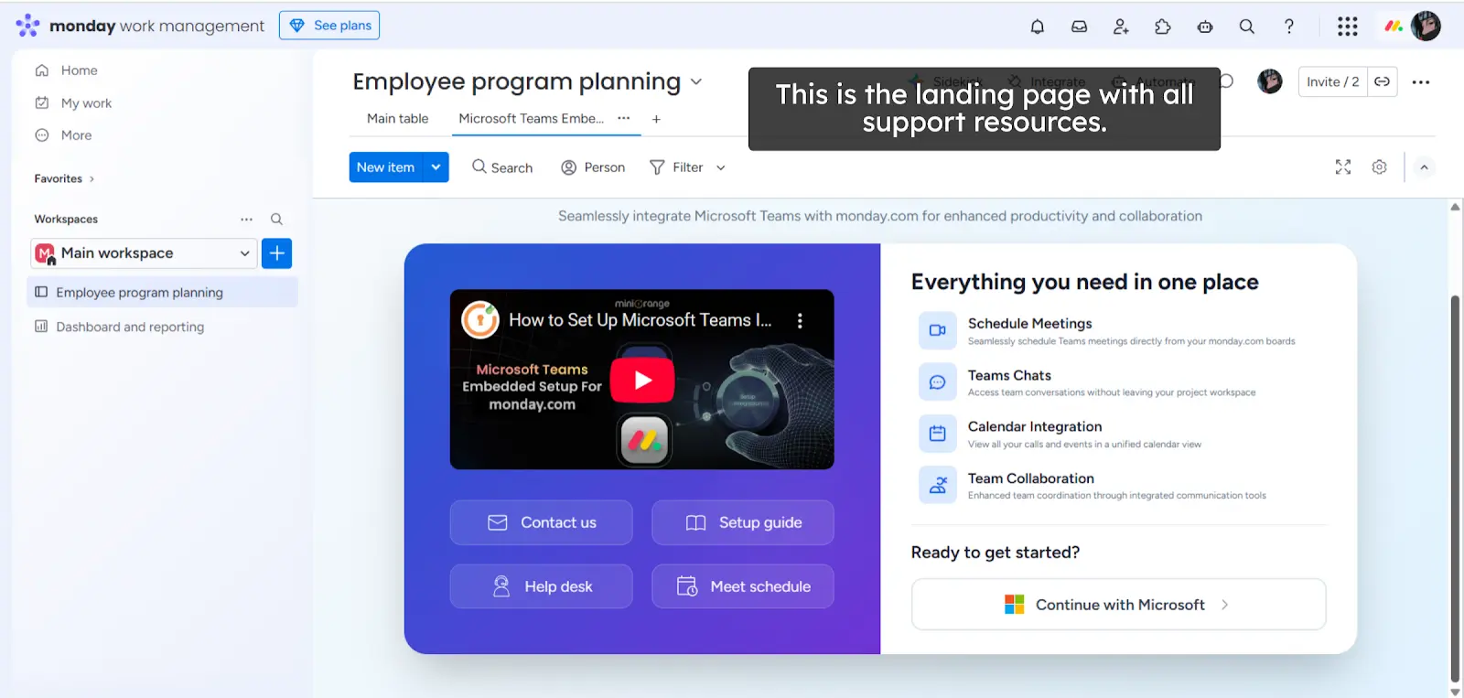Click Continue with Microsoft

[x=1118, y=605]
